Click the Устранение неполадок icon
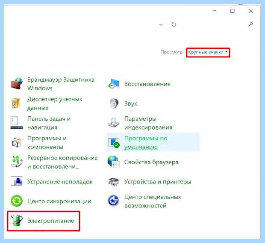The image size is (265, 243). click(x=17, y=181)
